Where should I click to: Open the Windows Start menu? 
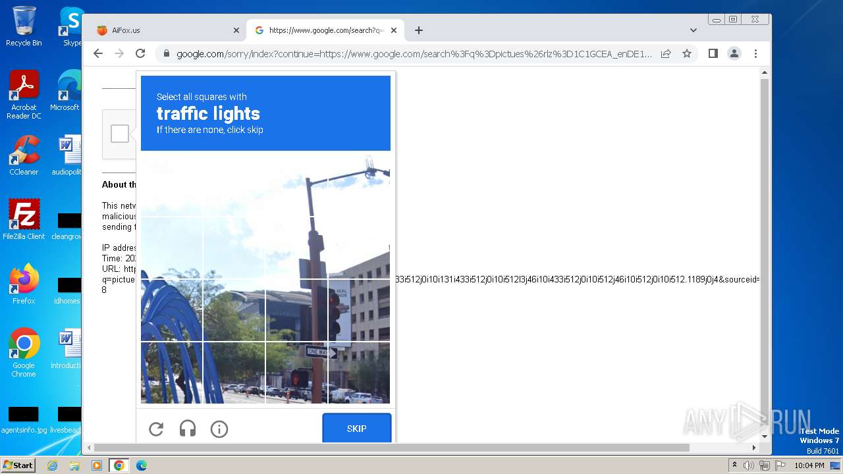[x=18, y=465]
